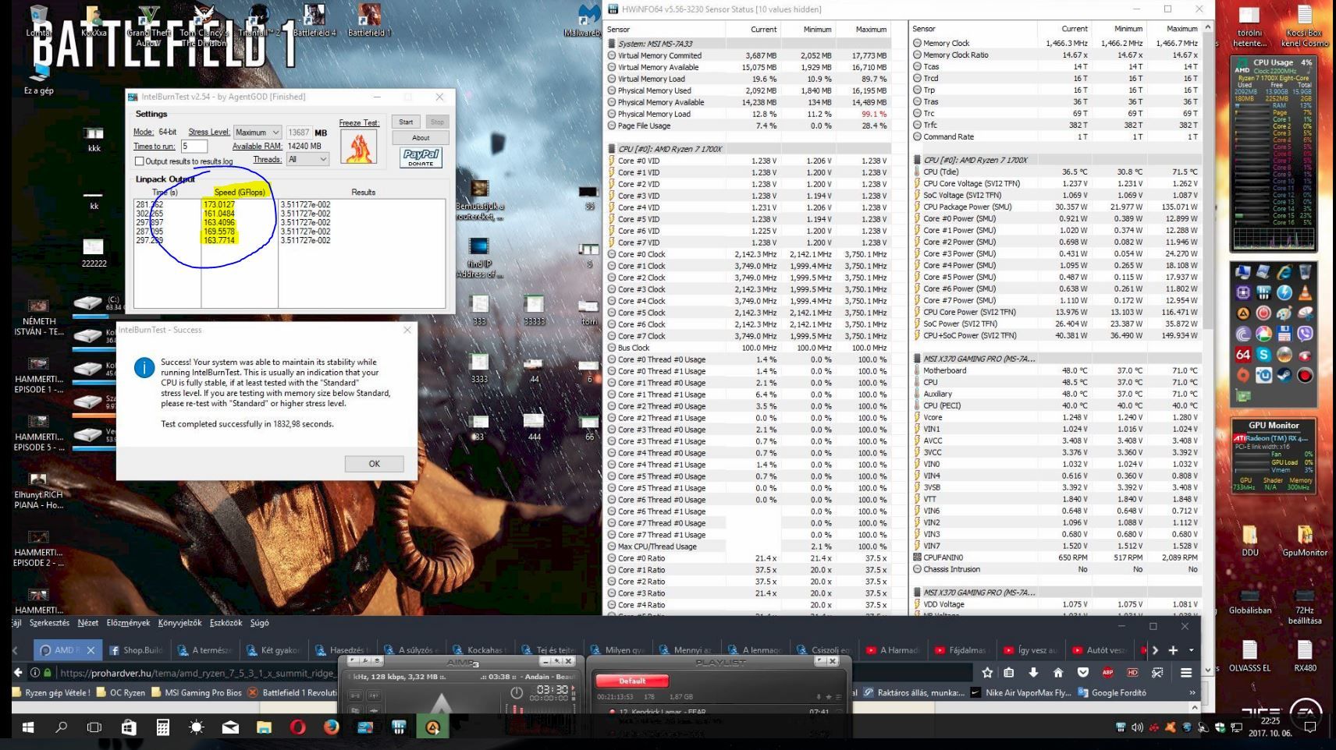Switch to the Fájdalmas YouTube tab

click(x=961, y=649)
